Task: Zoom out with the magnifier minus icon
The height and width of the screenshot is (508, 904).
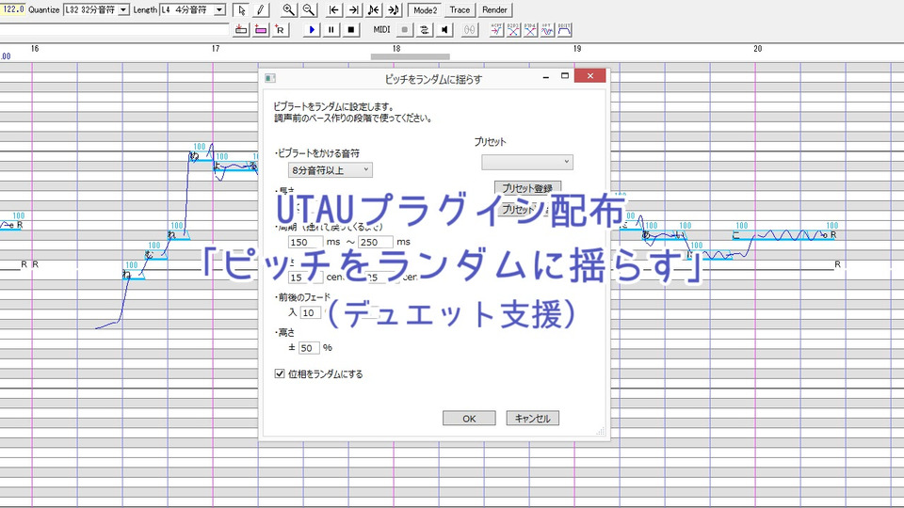Action: pos(309,9)
